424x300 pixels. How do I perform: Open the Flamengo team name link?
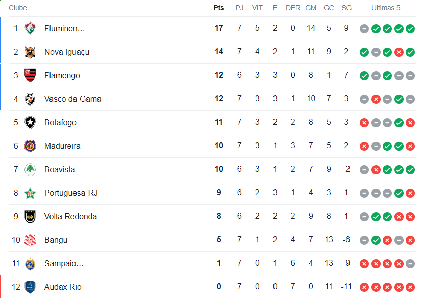(62, 75)
